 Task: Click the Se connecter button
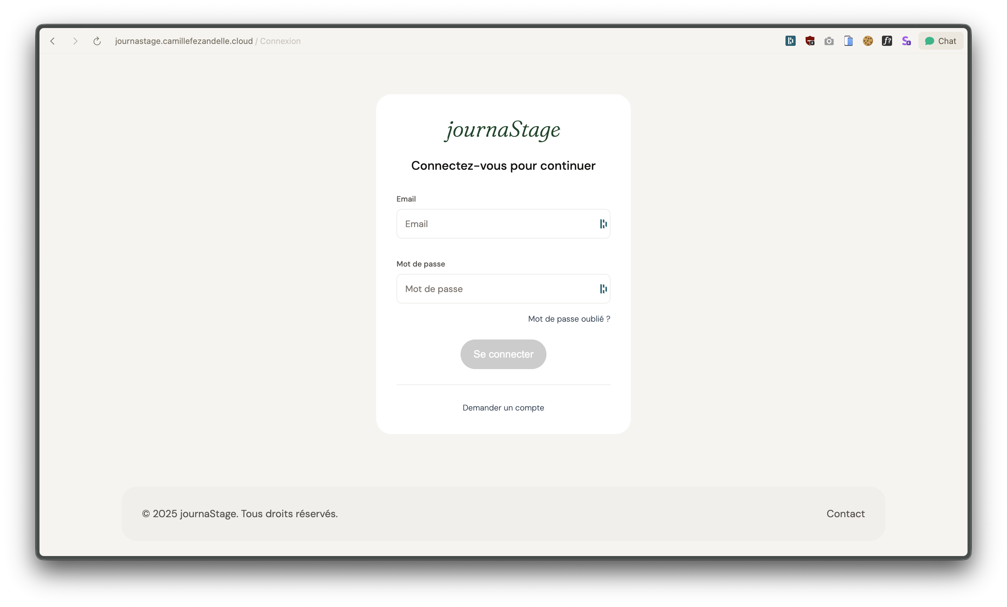click(503, 354)
